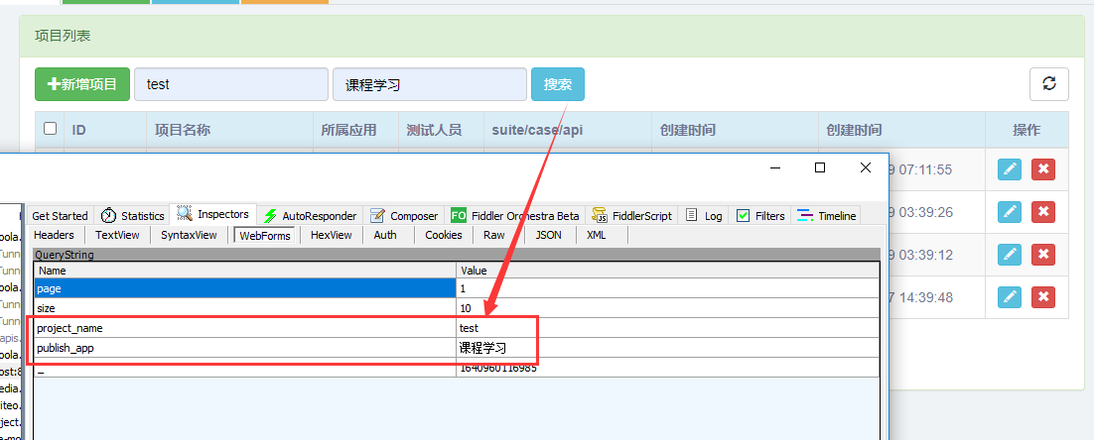1094x440 pixels.
Task: Switch to the TextView inspector
Action: pyautogui.click(x=117, y=235)
